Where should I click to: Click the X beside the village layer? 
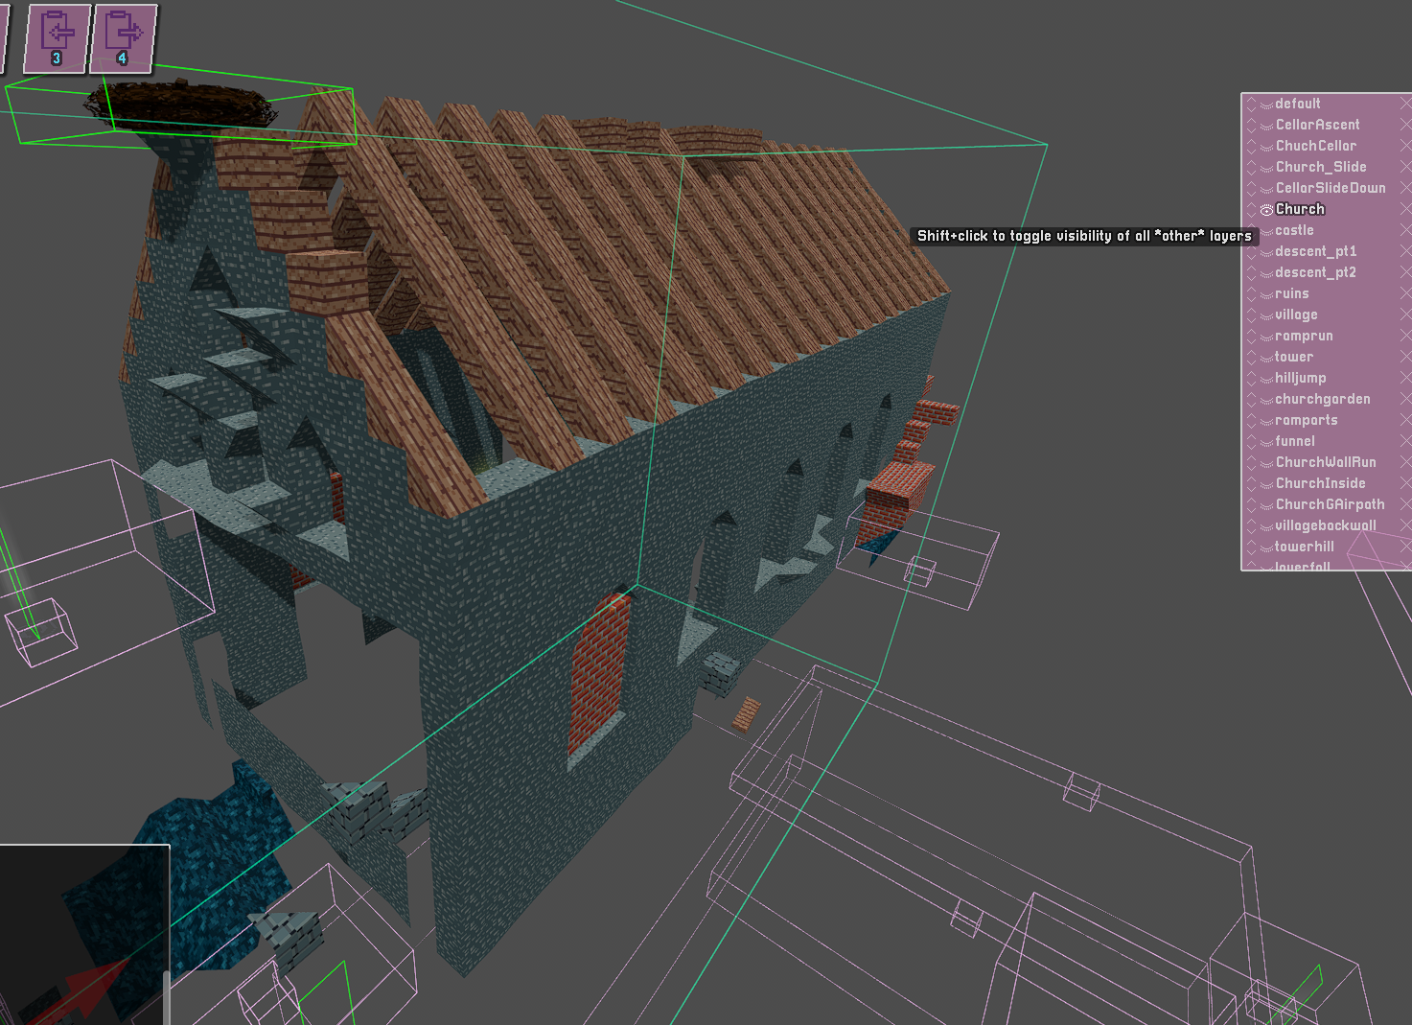tap(1404, 314)
